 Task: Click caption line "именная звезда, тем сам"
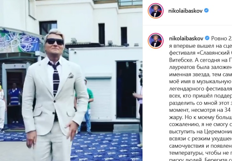[201, 74]
